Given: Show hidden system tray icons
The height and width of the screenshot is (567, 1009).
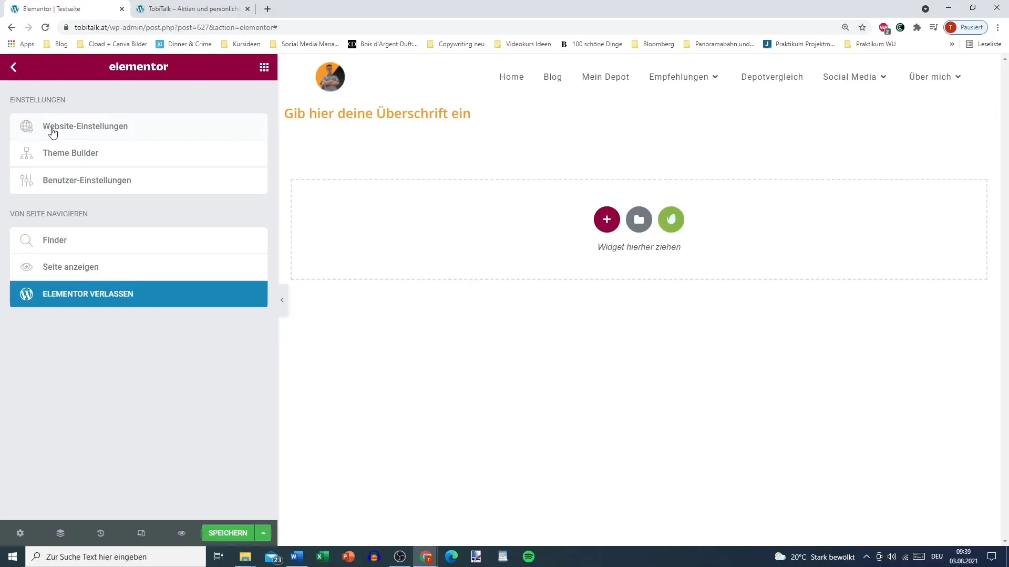Looking at the screenshot, I should pos(867,556).
